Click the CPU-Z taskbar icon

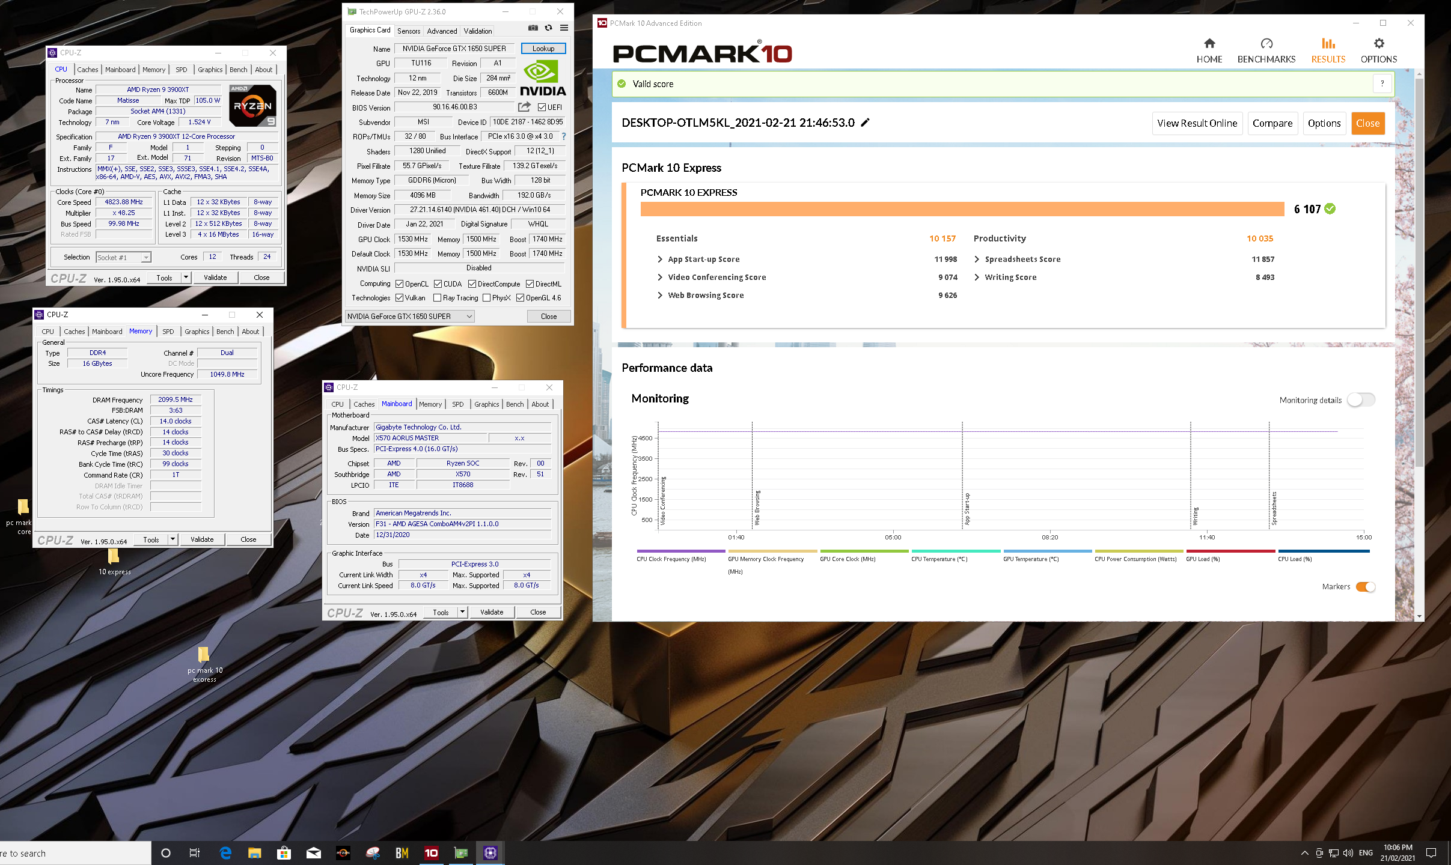click(490, 853)
